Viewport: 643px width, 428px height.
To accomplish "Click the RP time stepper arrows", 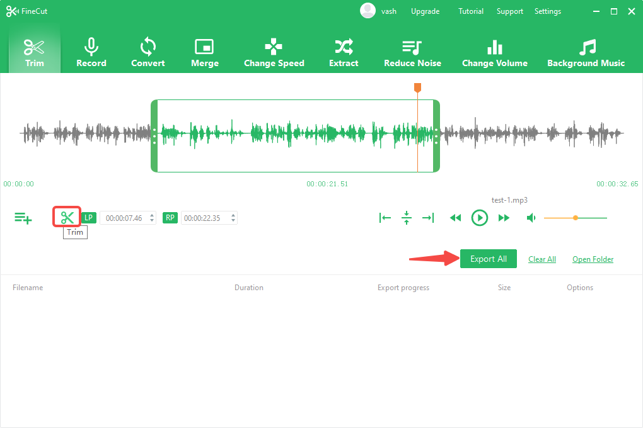I will pos(233,218).
